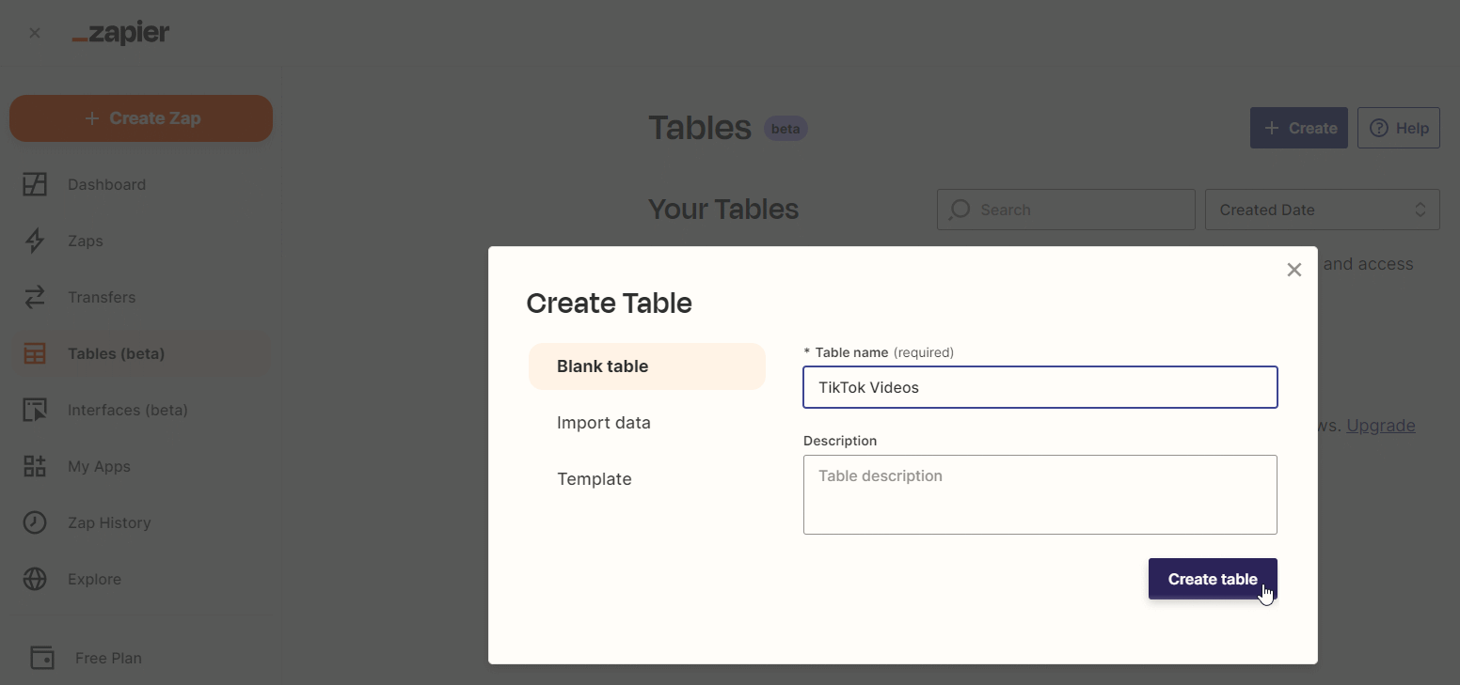
Task: Click the Explore globe icon
Action: (x=35, y=579)
